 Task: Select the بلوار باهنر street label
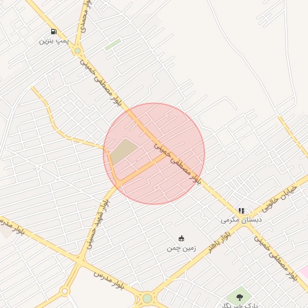(220, 242)
